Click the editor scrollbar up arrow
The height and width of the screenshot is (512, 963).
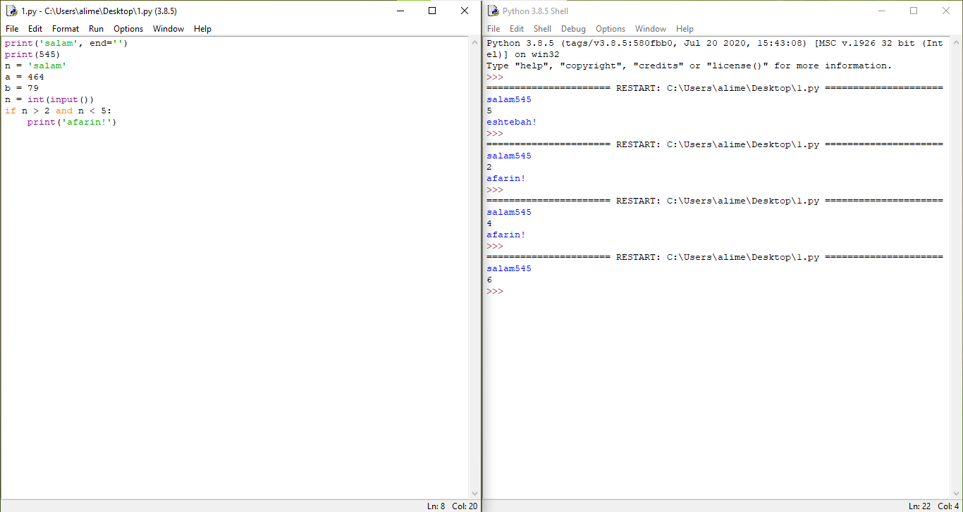(x=474, y=43)
